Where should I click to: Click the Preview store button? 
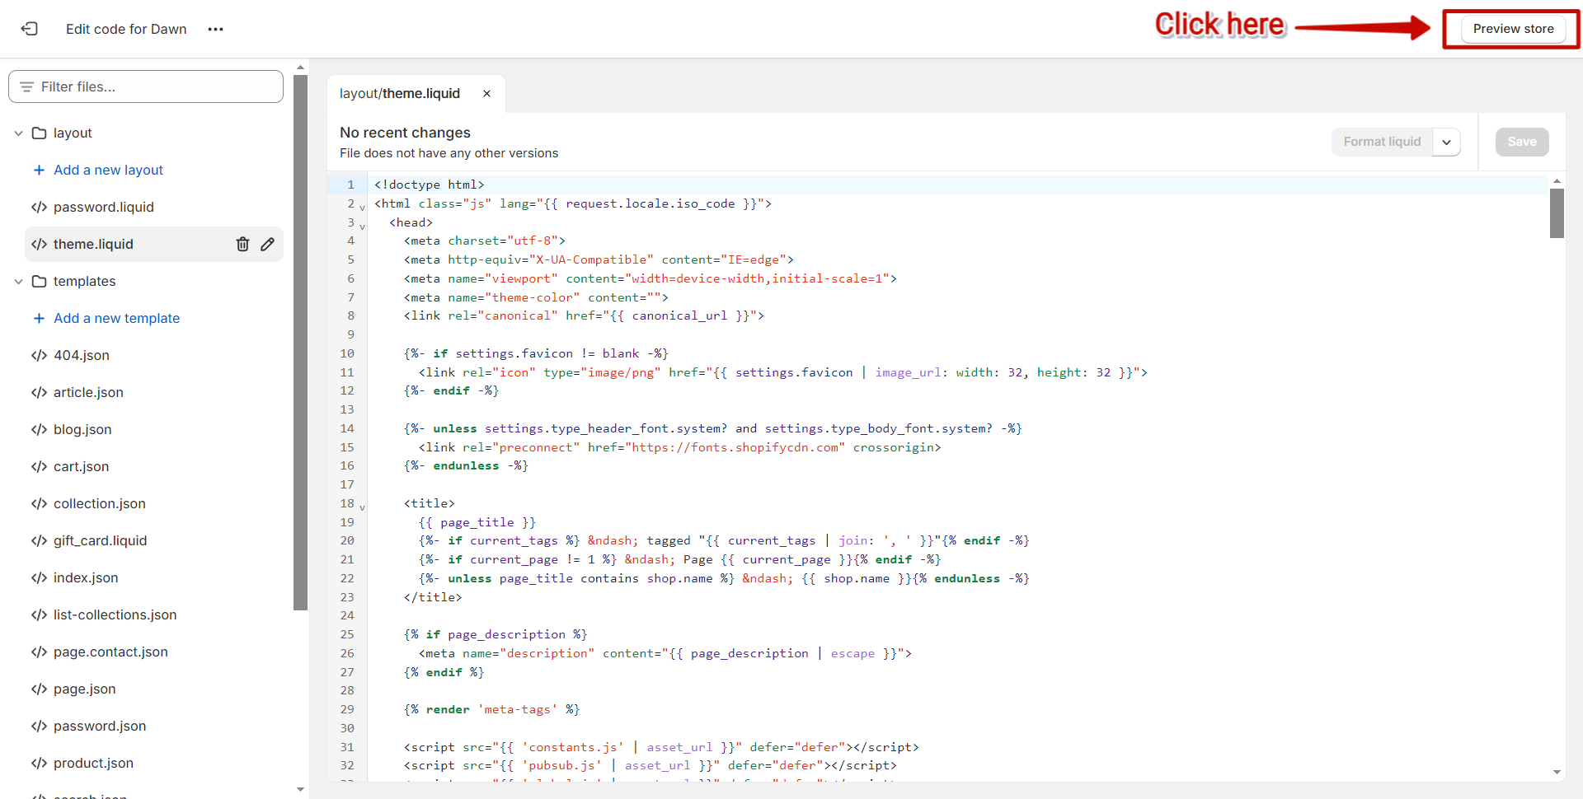(1513, 29)
